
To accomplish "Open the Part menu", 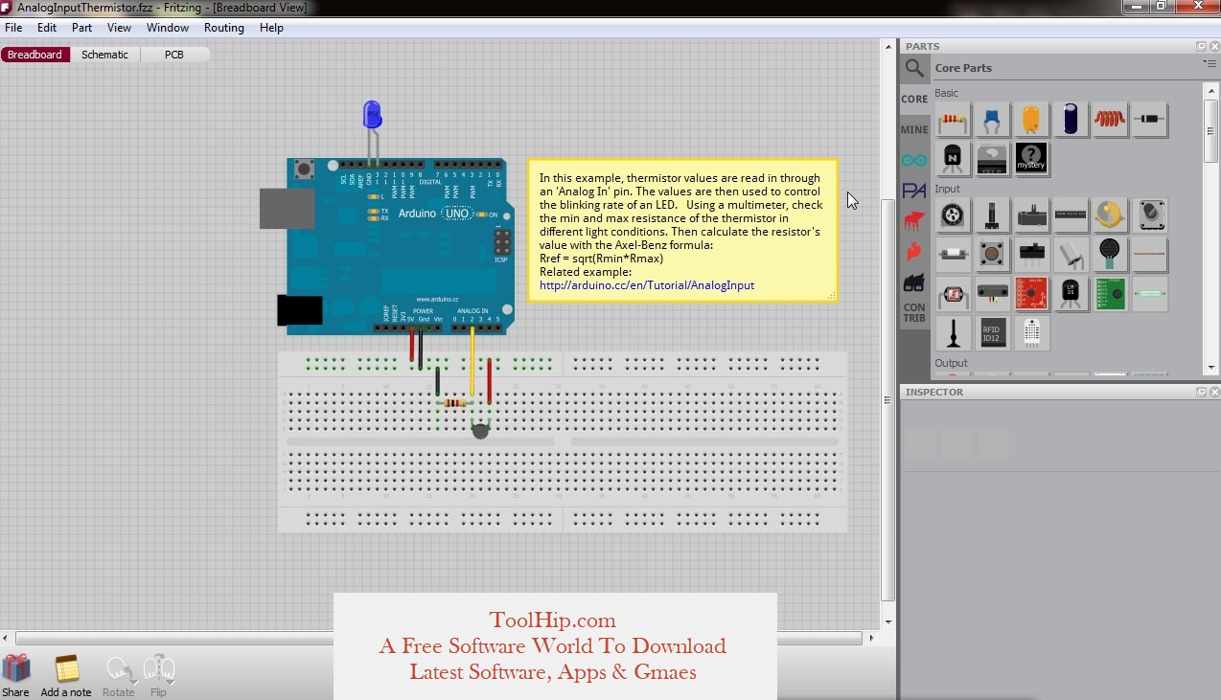I will pos(82,28).
